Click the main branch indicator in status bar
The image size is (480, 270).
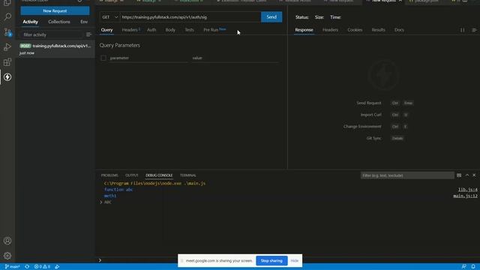(x=12, y=267)
